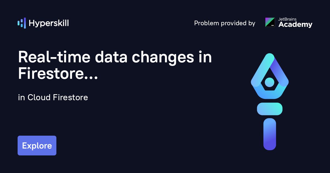
Task: Click the JetBrains square logo icon
Action: [270, 22]
